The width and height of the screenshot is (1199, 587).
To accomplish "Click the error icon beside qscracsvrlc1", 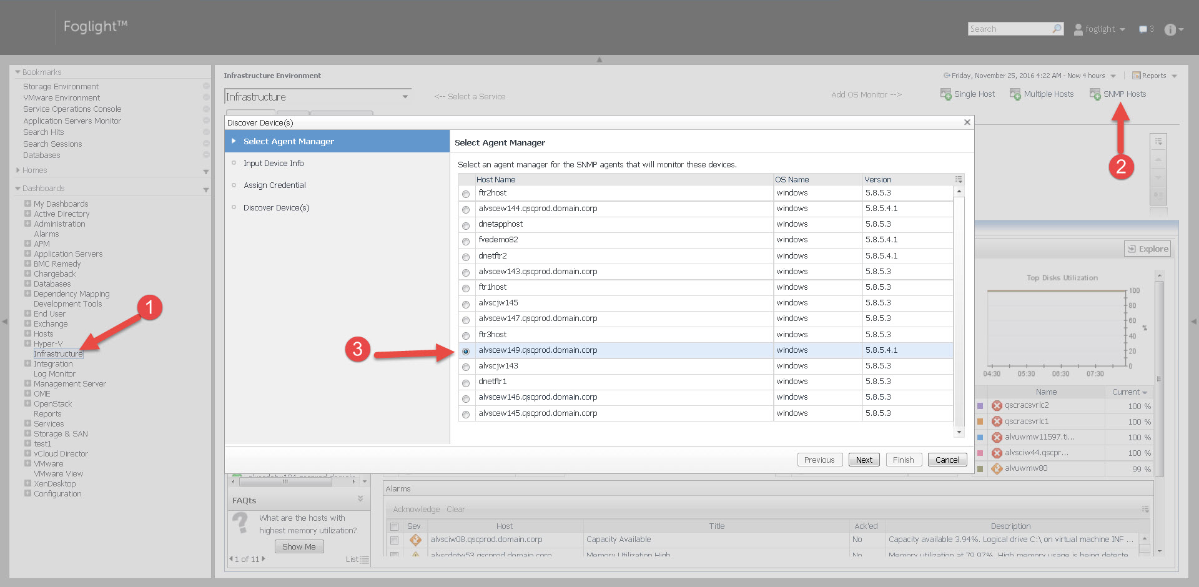I will coord(997,422).
